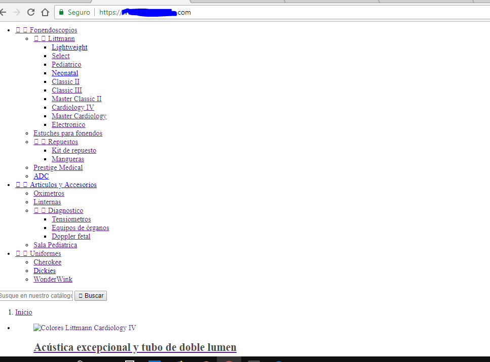Choose the Classic III link

(x=67, y=90)
